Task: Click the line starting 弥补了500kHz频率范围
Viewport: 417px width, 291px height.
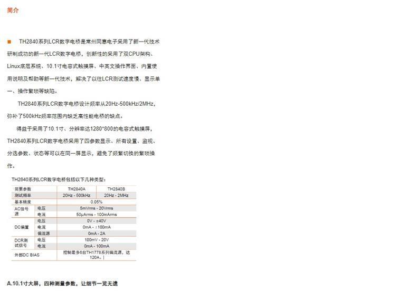Action: click(x=65, y=116)
